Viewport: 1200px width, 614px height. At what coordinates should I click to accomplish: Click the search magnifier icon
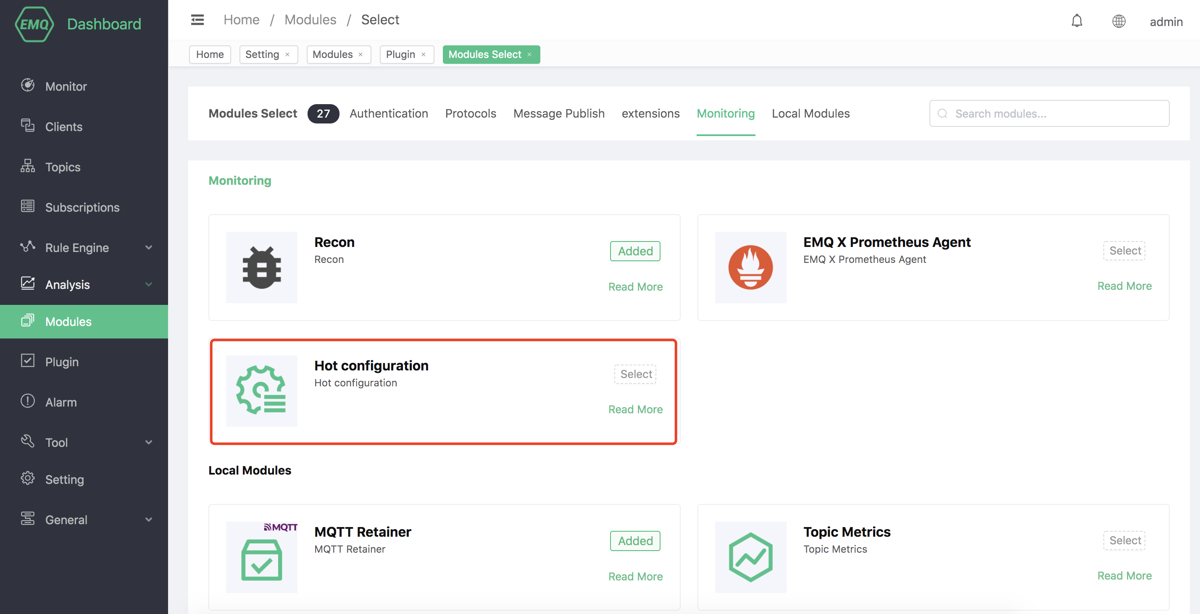pos(942,113)
